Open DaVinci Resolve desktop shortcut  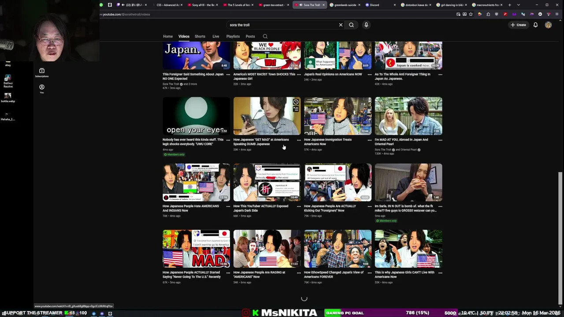tap(8, 82)
